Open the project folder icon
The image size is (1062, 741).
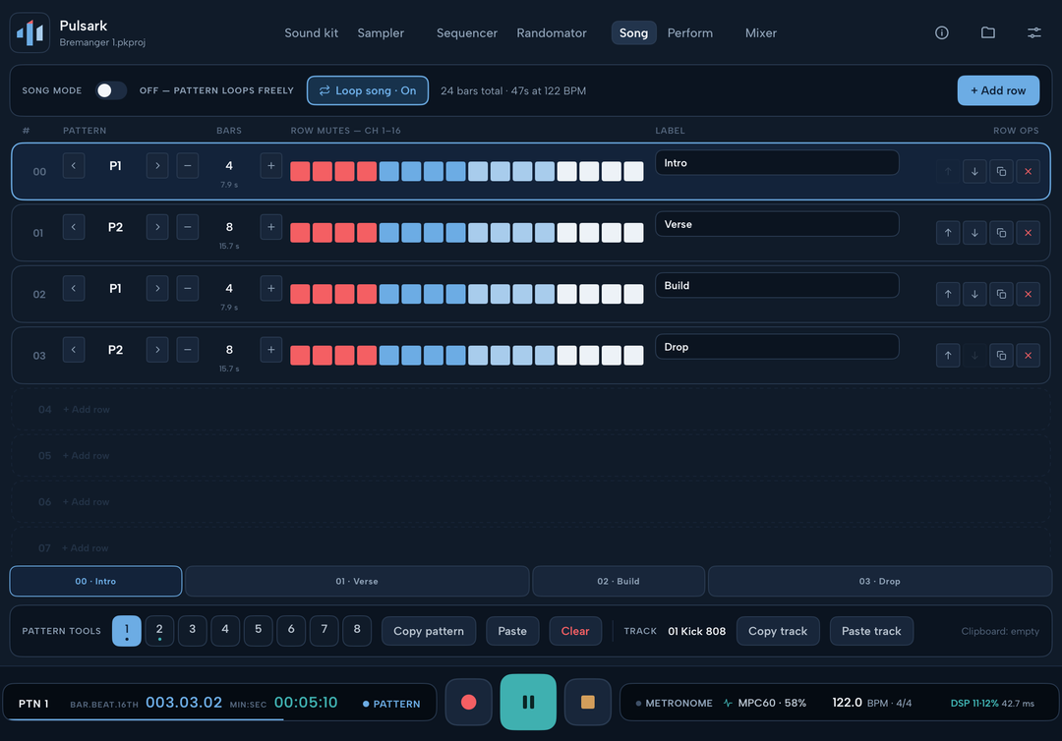click(x=987, y=32)
